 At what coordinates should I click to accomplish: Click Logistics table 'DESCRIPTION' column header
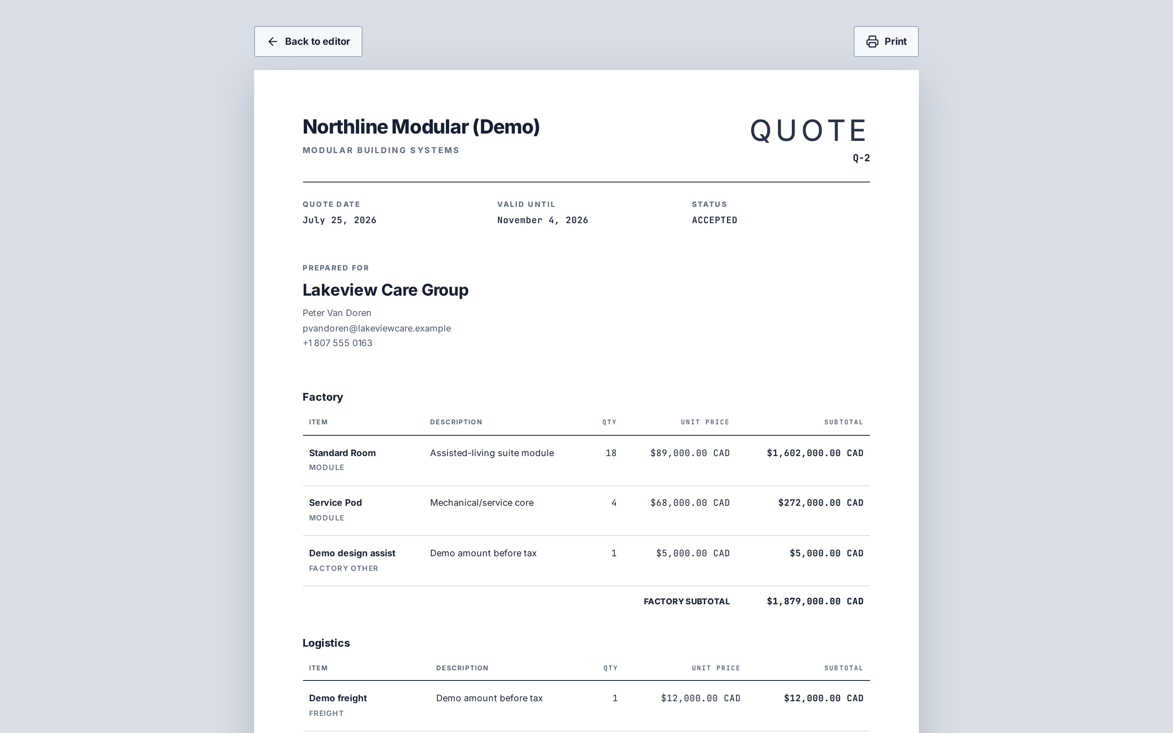pos(462,668)
